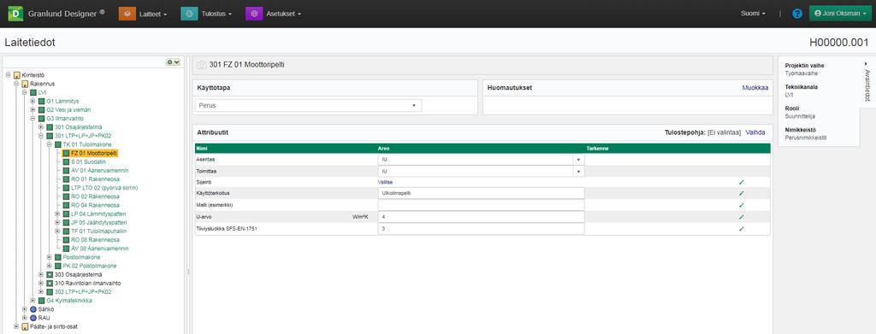This screenshot has height=334, width=876.
Task: Click the Tiiviysluokka value field showing 3
Action: pos(481,229)
